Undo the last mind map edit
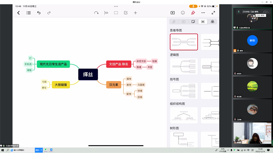Viewport: 273px width, 153px height. pos(39,13)
